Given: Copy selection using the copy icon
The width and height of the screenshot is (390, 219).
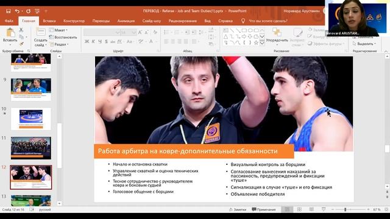Looking at the screenshot, I should click(21, 37).
